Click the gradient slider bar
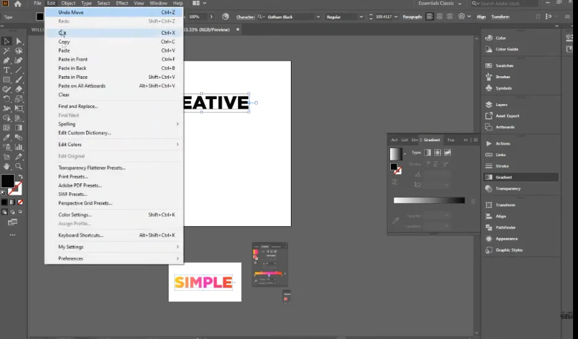This screenshot has width=578, height=339. 429,200
